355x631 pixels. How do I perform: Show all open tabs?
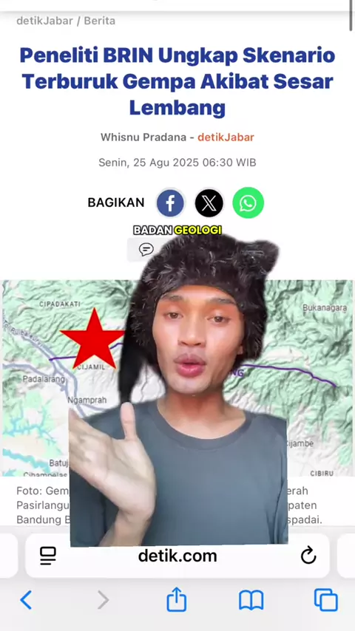pos(325,600)
